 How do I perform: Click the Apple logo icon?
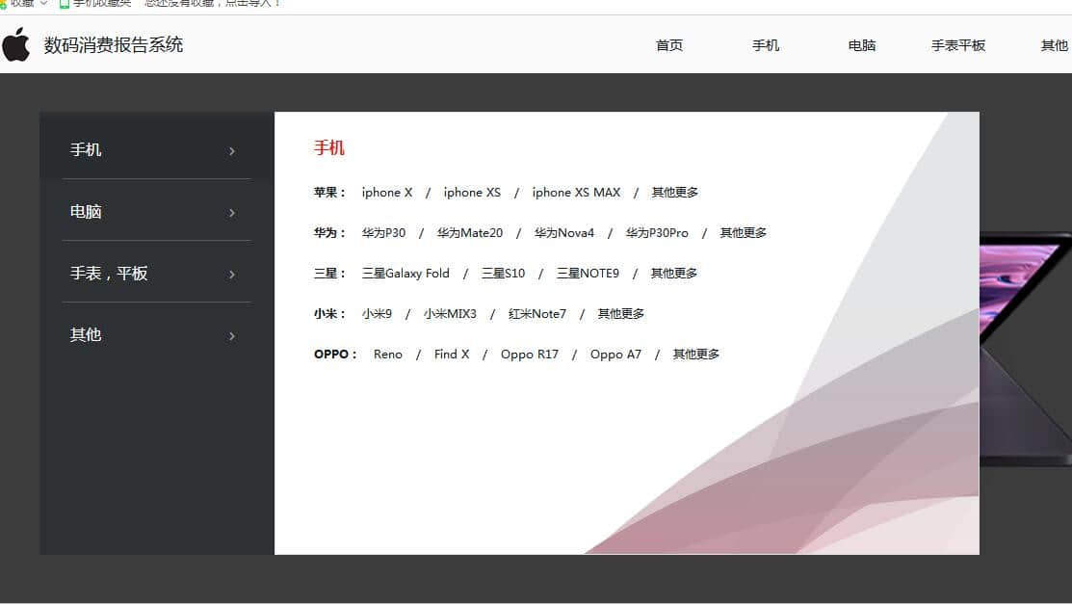(15, 44)
